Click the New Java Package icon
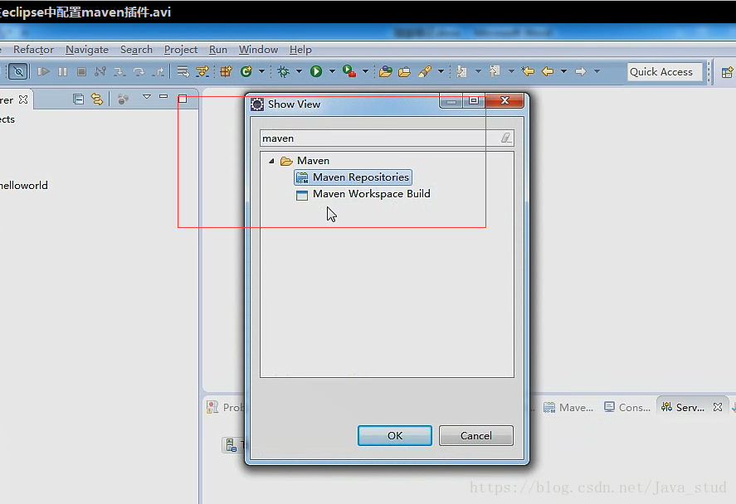Viewport: 736px width, 504px height. [x=227, y=72]
